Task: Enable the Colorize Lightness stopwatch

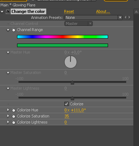Action: 14,122
